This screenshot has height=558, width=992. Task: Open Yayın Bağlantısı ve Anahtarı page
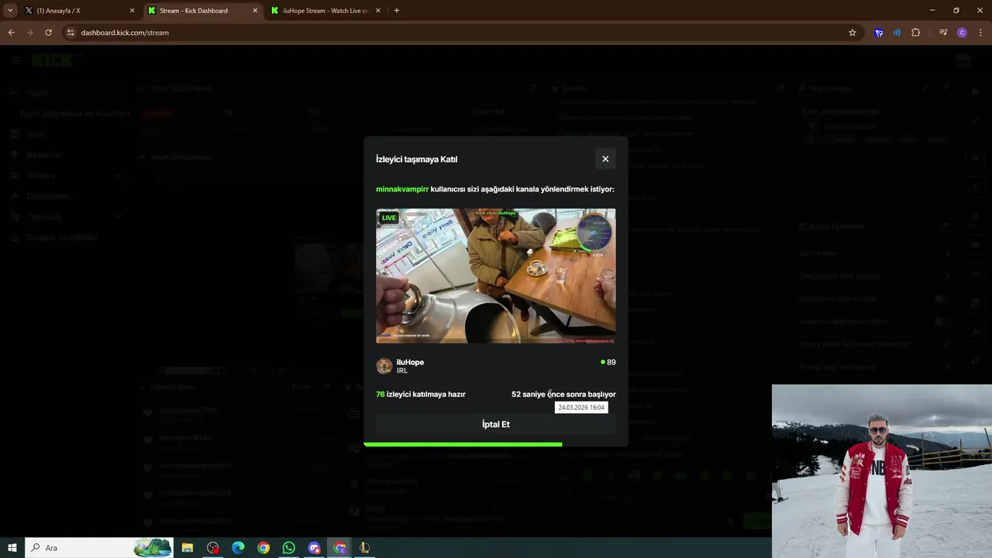tap(74, 113)
